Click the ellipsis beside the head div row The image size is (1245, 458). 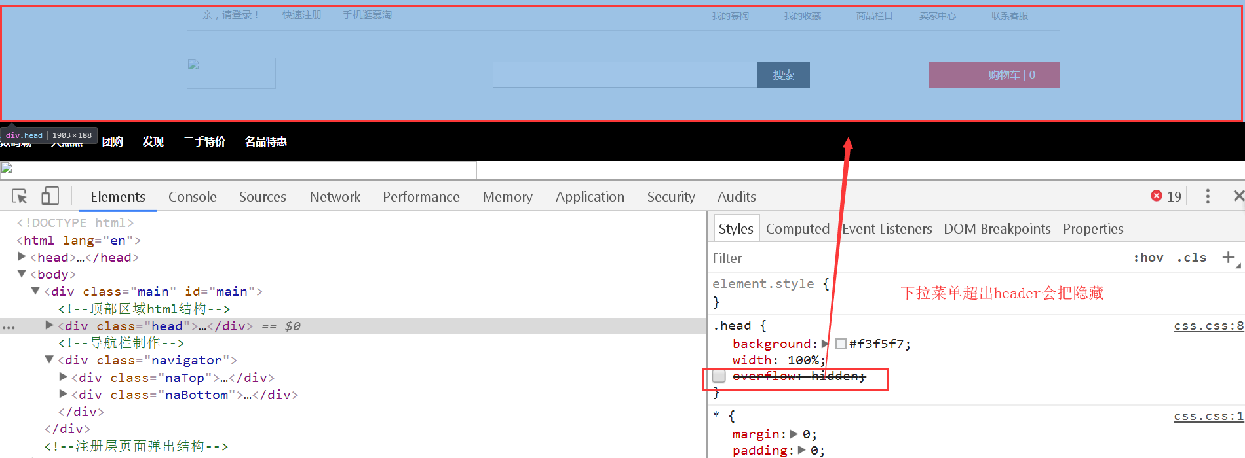tap(9, 326)
